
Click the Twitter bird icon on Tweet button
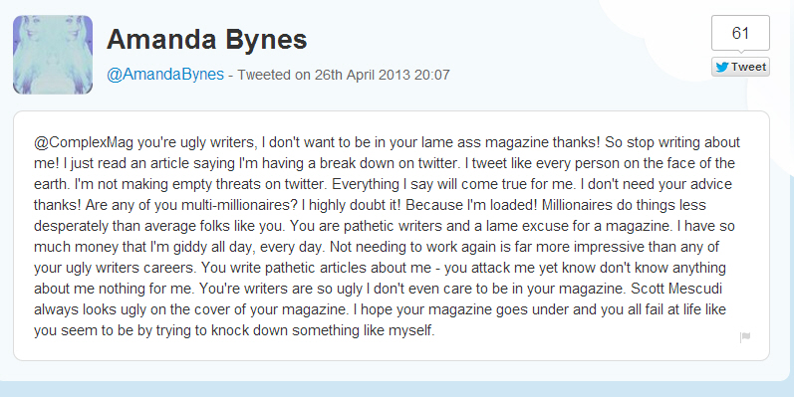(722, 67)
